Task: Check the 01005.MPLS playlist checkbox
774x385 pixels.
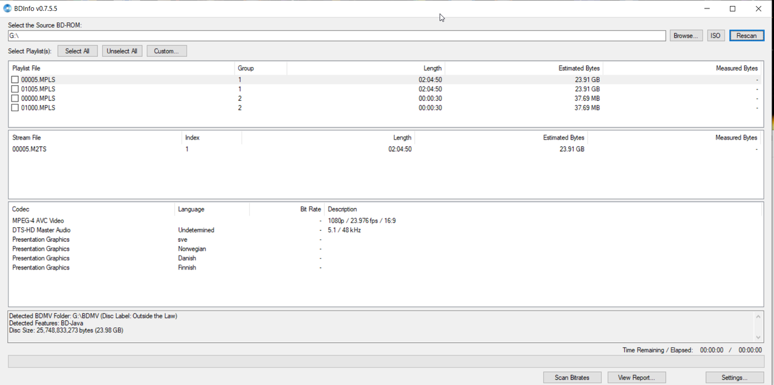Action: click(15, 89)
